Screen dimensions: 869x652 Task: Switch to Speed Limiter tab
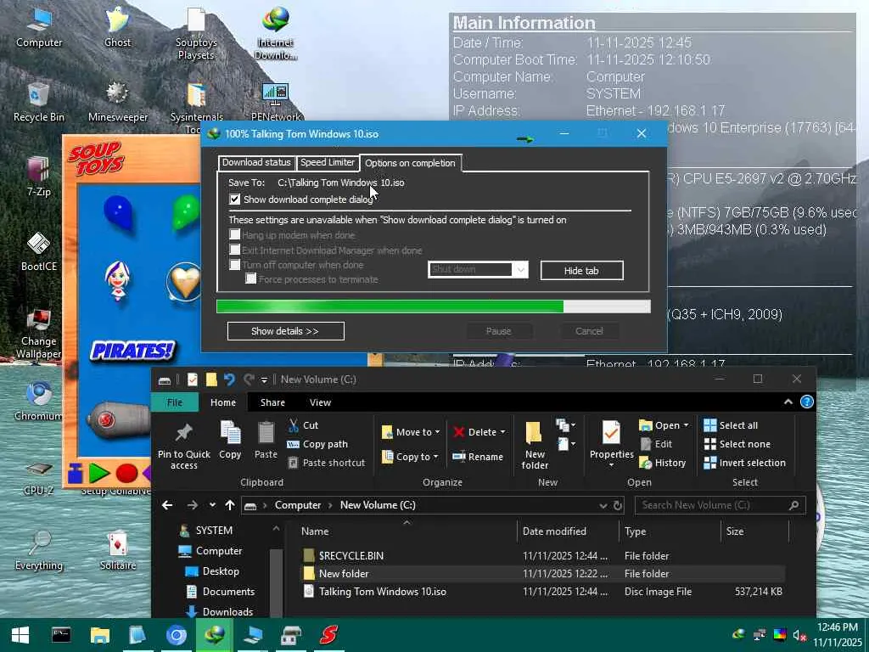328,162
